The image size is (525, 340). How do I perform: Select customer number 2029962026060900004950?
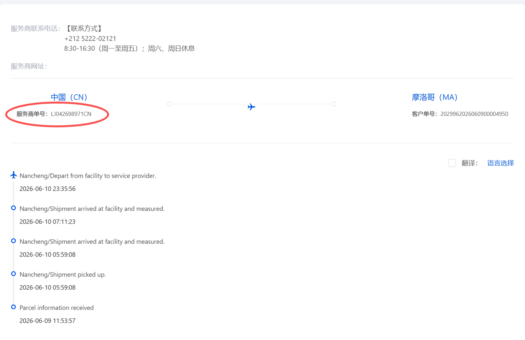pos(474,114)
